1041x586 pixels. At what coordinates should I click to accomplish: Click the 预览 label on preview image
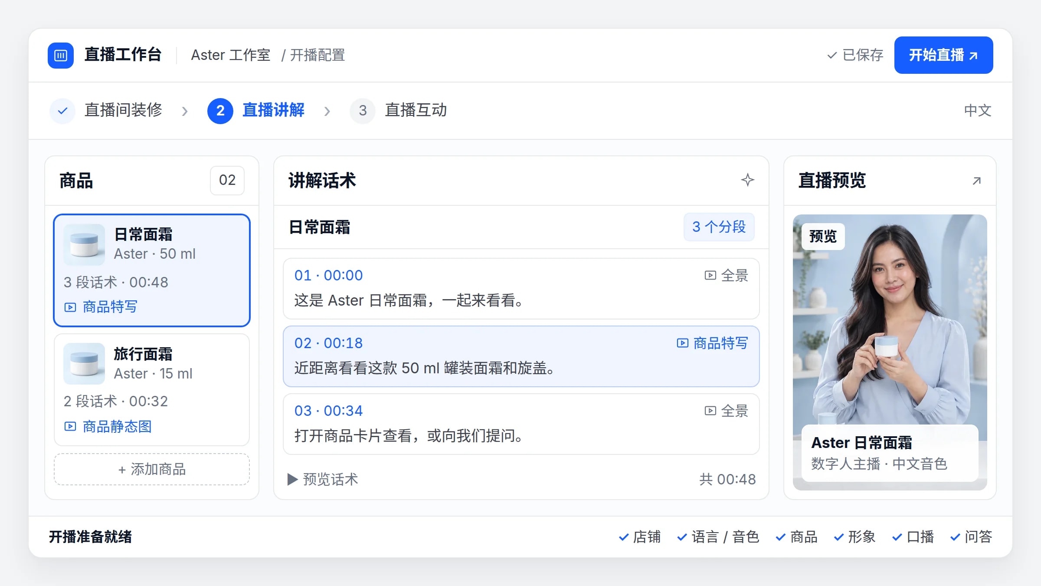(x=823, y=237)
